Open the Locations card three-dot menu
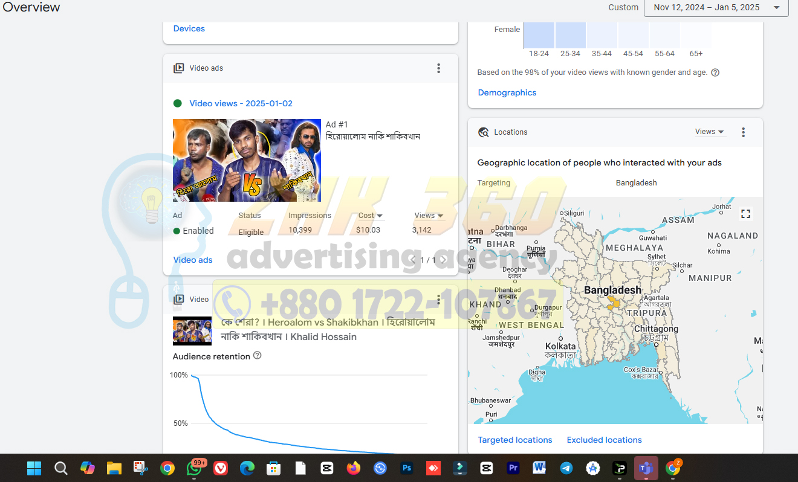 point(744,132)
